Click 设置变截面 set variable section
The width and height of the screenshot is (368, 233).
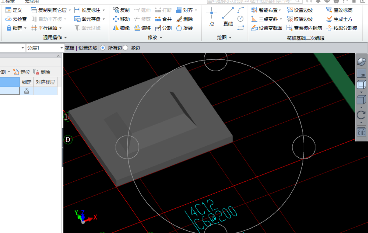pos(267,28)
